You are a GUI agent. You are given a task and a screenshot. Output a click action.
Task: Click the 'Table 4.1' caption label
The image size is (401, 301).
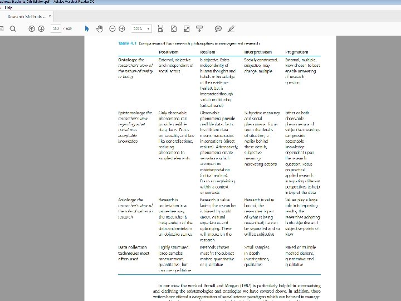(128, 43)
